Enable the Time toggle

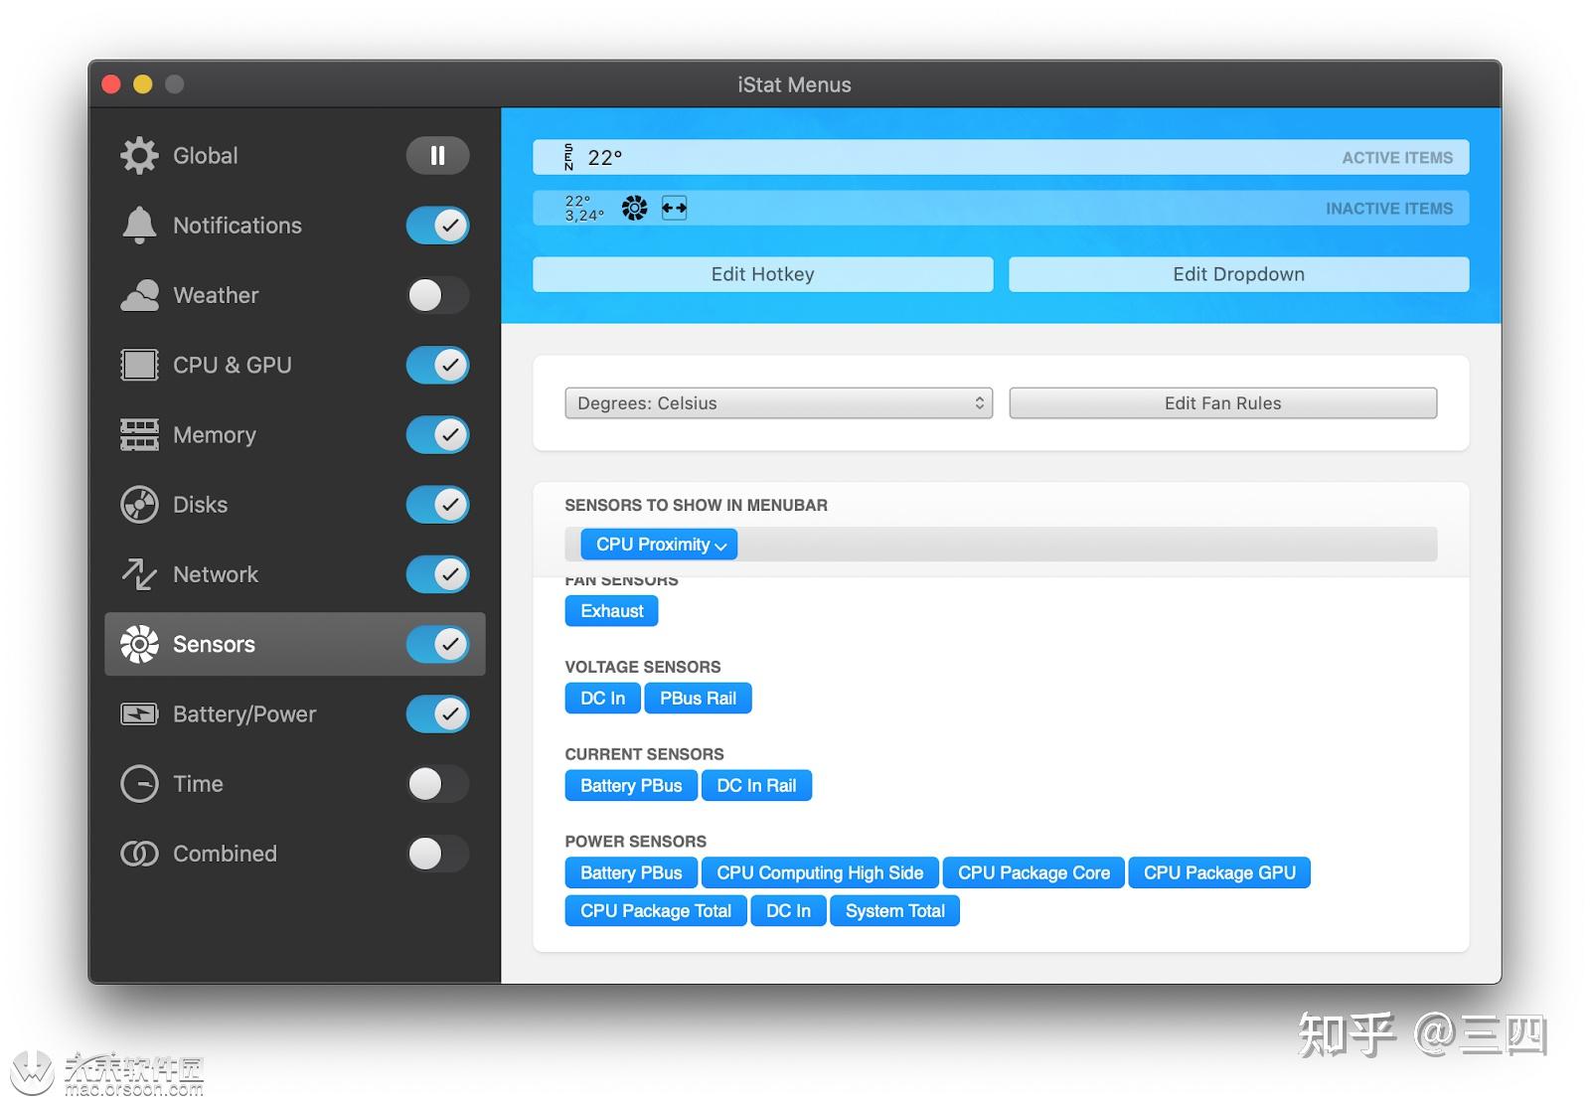437,784
